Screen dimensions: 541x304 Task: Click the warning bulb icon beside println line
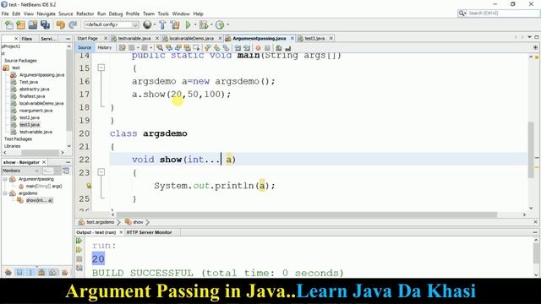[x=89, y=186]
